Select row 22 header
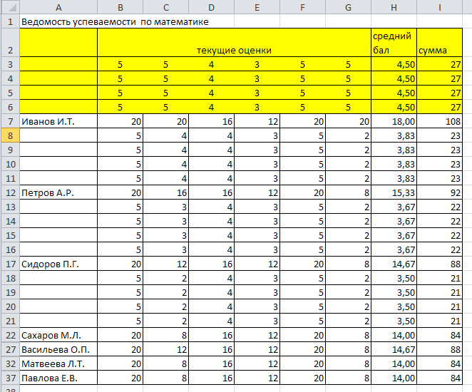The image size is (472, 392). 11,335
